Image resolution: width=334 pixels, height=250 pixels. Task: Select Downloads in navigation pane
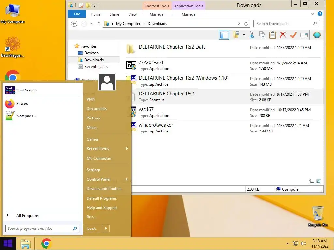(x=94, y=60)
